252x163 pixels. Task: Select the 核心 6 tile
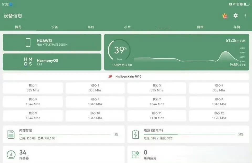click(95, 102)
